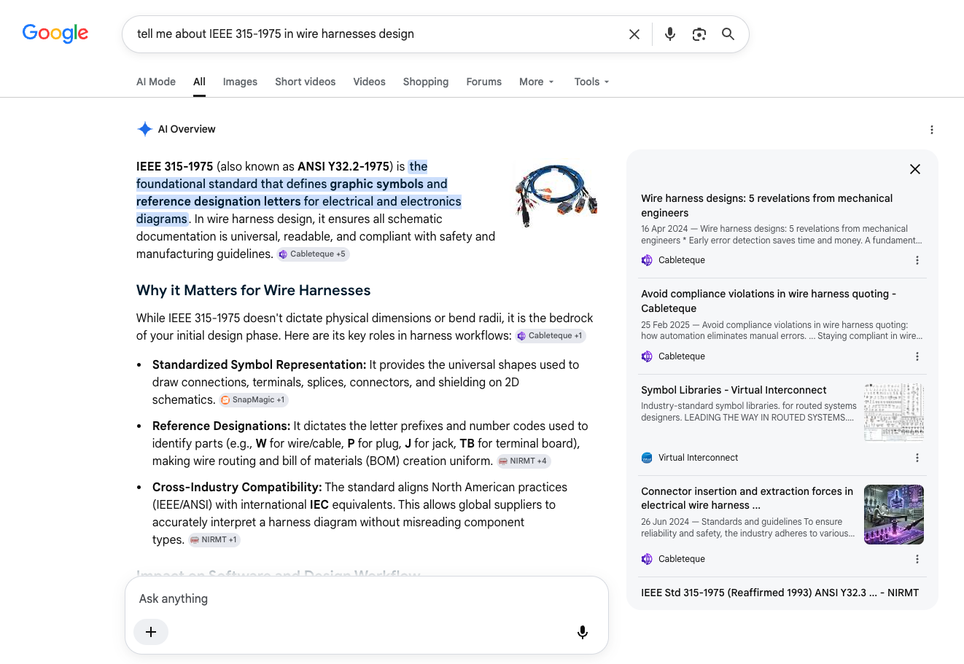
Task: Click 'Standardized Symbol Representation:' bullet text
Action: pos(259,364)
